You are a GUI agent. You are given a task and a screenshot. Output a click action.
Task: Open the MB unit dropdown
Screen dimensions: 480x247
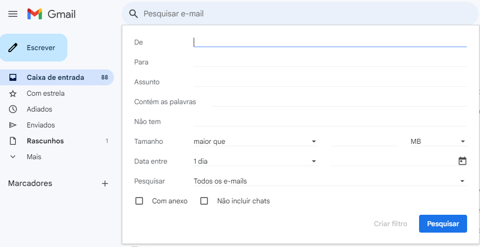[438, 141]
